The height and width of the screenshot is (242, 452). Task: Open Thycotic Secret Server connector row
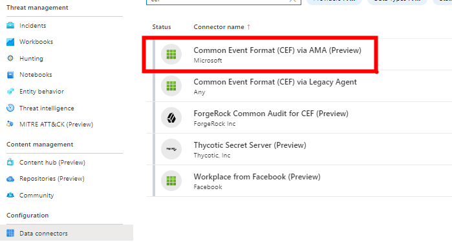click(x=299, y=149)
